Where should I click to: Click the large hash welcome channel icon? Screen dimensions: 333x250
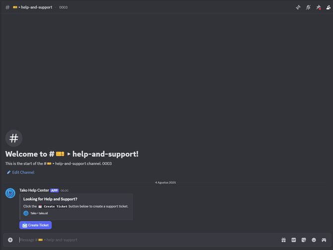[14, 138]
